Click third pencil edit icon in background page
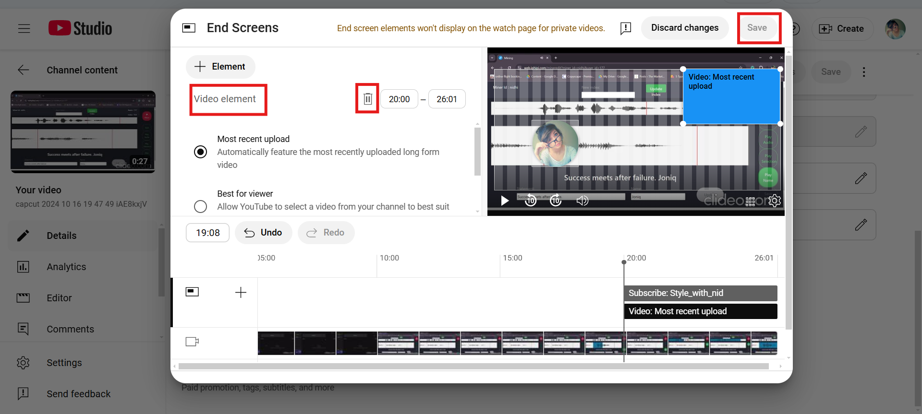 [x=861, y=225]
